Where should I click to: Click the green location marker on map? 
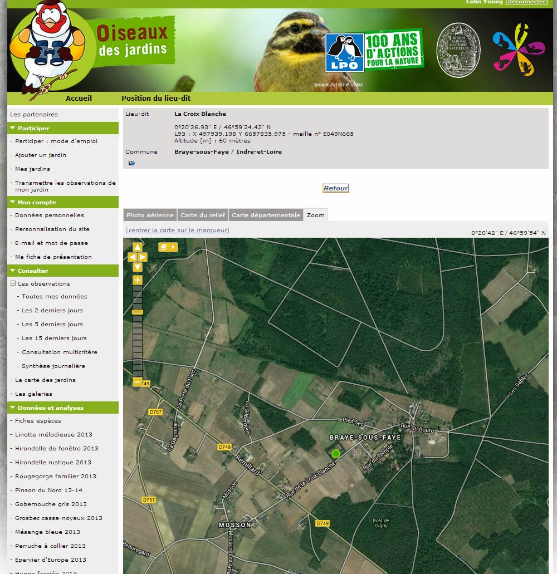coord(335,454)
